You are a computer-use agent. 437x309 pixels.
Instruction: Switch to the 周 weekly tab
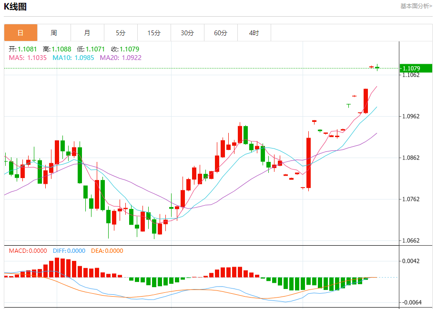pos(54,33)
